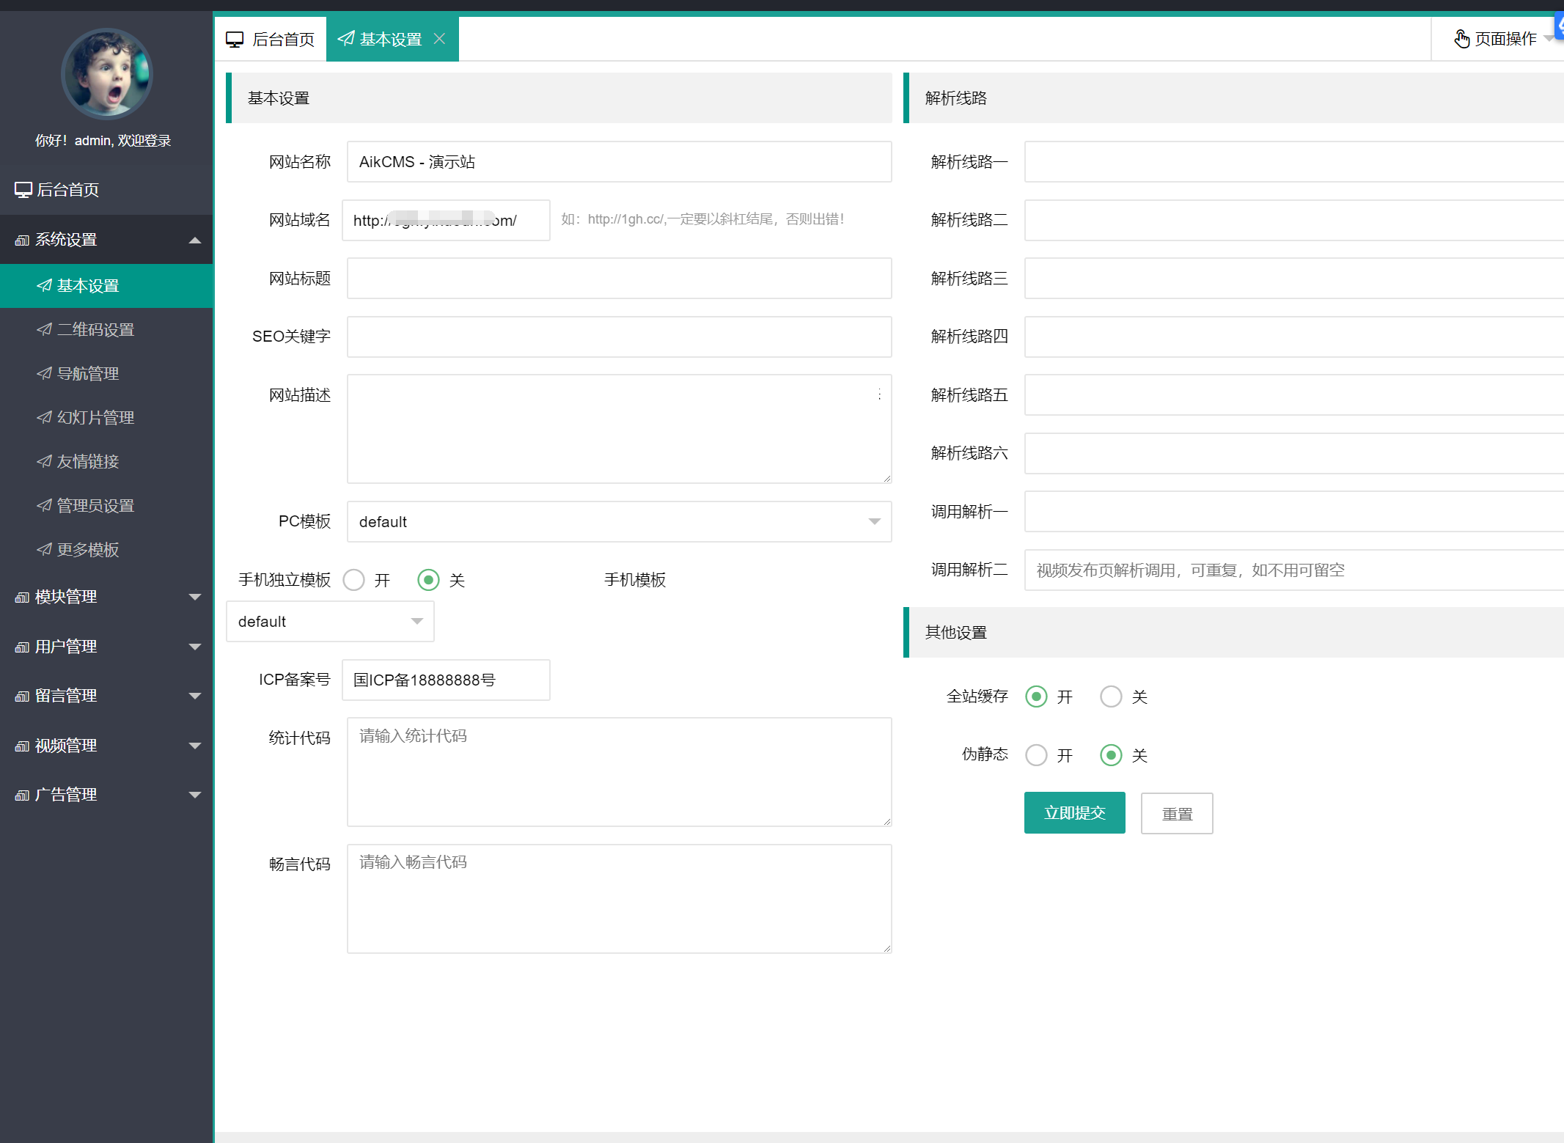The image size is (1564, 1143).
Task: Click the hand icon beside 页面操作
Action: [x=1461, y=39]
